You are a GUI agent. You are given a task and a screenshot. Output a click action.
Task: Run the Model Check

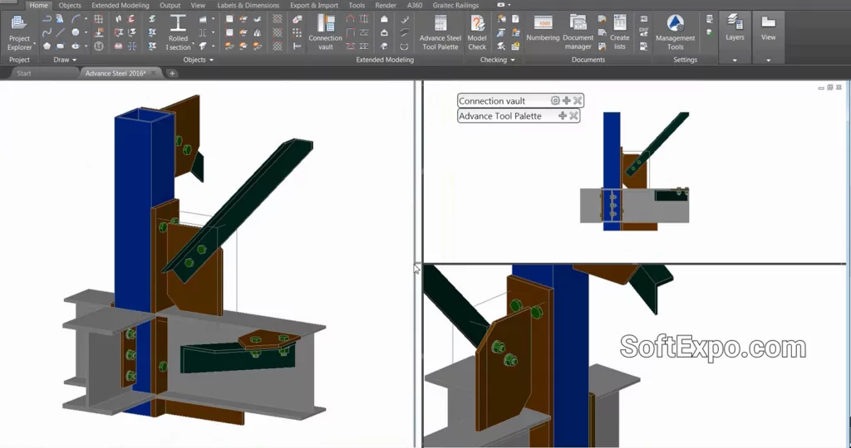[x=477, y=32]
